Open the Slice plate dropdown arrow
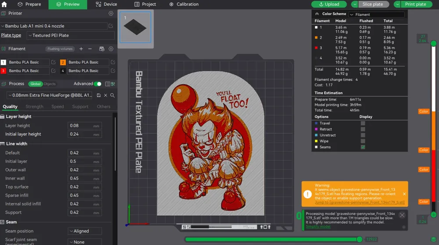The width and height of the screenshot is (439, 245). click(354, 4)
